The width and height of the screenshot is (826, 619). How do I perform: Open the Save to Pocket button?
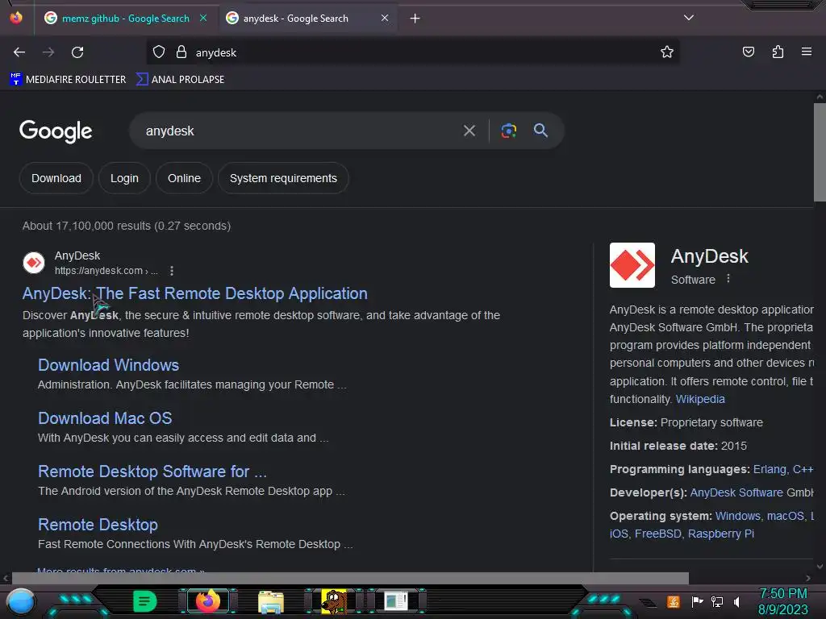[748, 52]
